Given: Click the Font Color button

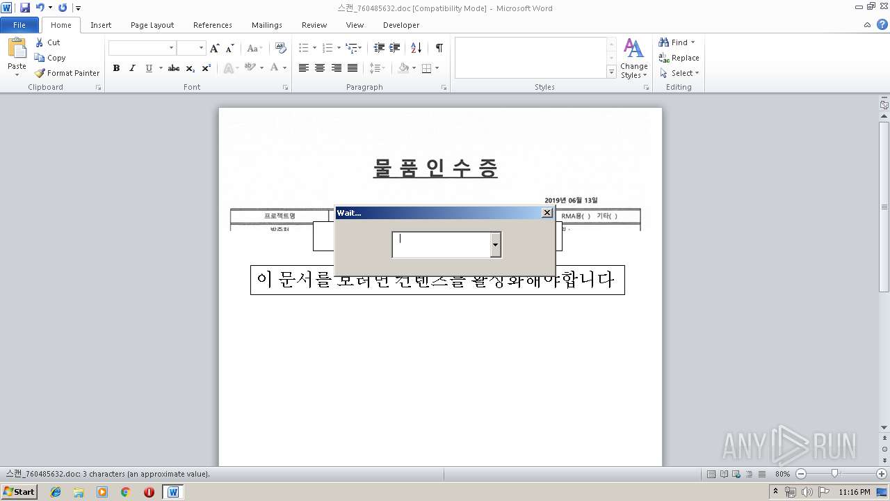Looking at the screenshot, I should click(275, 68).
